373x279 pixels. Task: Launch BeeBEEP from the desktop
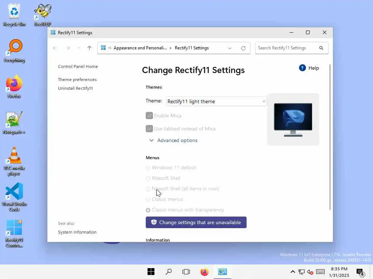[43, 15]
